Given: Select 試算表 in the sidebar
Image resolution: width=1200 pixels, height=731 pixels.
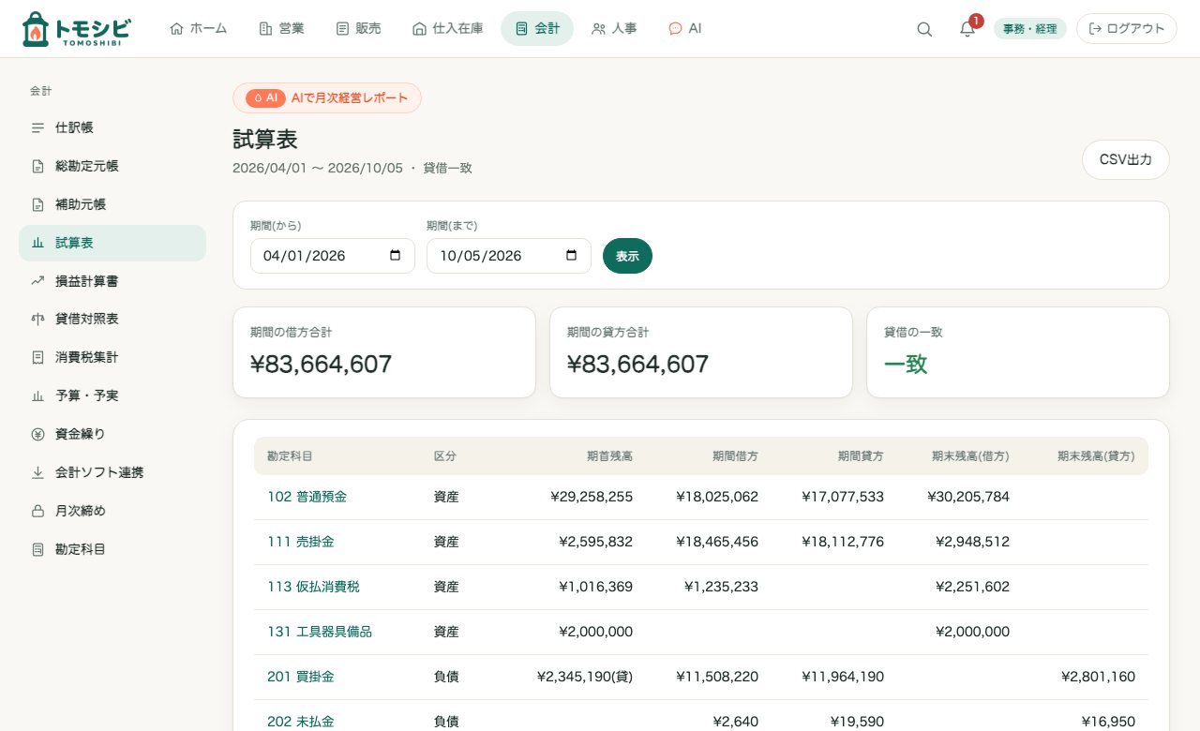Looking at the screenshot, I should pos(112,243).
